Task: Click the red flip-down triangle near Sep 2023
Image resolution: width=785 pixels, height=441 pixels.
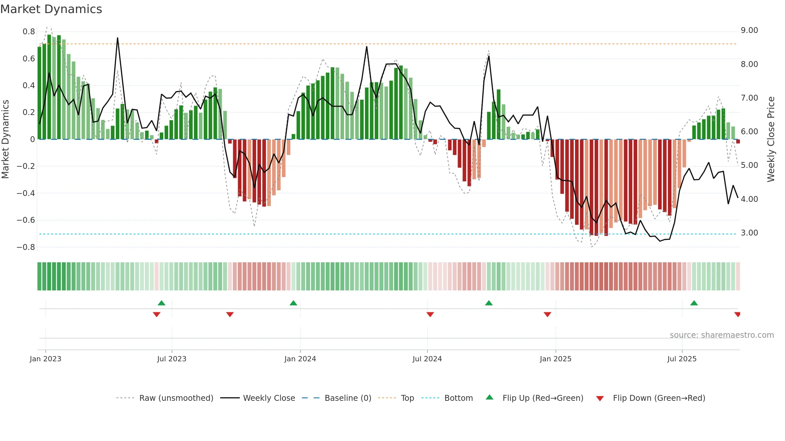Action: pos(230,315)
